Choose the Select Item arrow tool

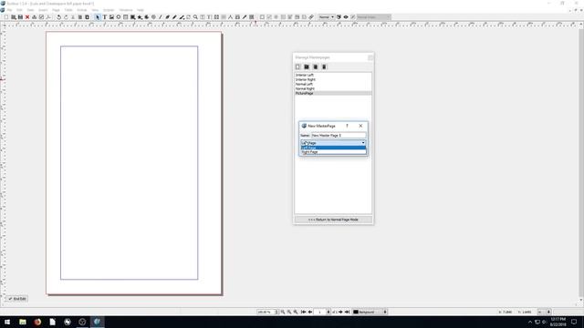tap(98, 17)
